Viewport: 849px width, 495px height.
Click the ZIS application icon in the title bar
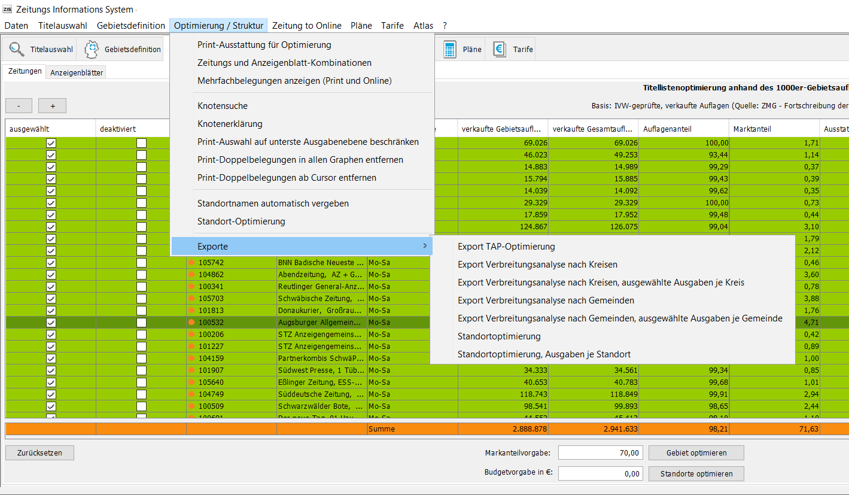click(8, 9)
